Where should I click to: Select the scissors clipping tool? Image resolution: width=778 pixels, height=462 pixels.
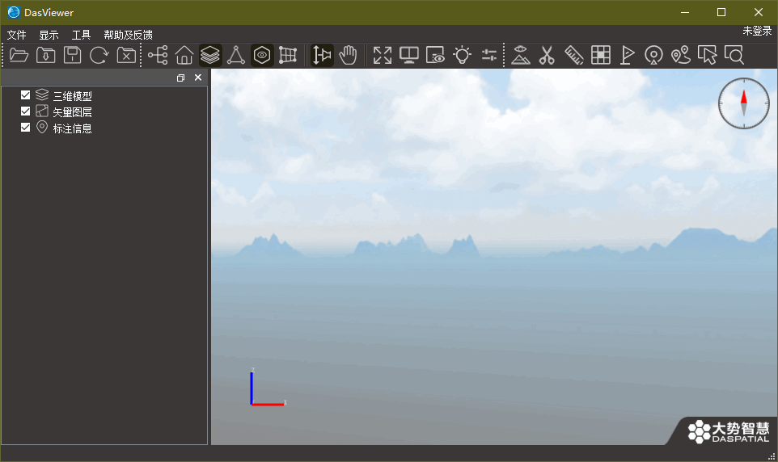[547, 55]
